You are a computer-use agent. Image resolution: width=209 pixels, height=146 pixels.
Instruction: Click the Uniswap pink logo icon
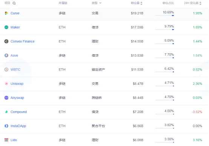[x=6, y=84]
